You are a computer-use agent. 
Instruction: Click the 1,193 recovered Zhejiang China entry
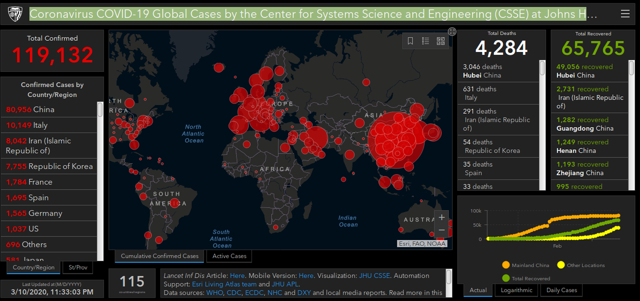(x=590, y=168)
